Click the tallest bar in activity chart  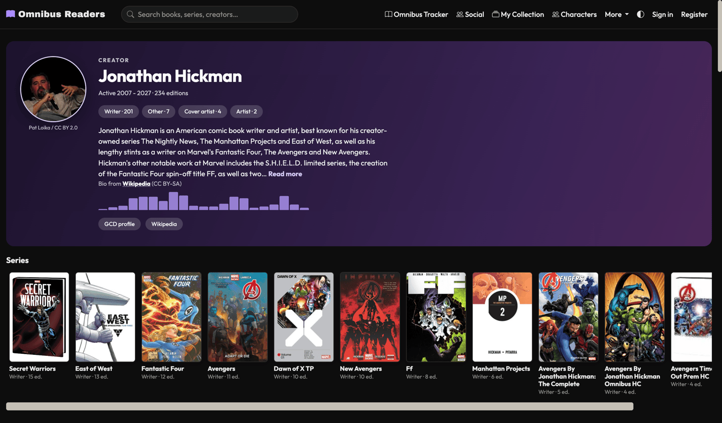173,201
